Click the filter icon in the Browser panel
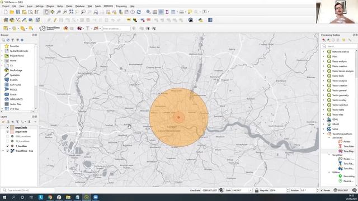Screen dimensions: 358x201 point(13,40)
